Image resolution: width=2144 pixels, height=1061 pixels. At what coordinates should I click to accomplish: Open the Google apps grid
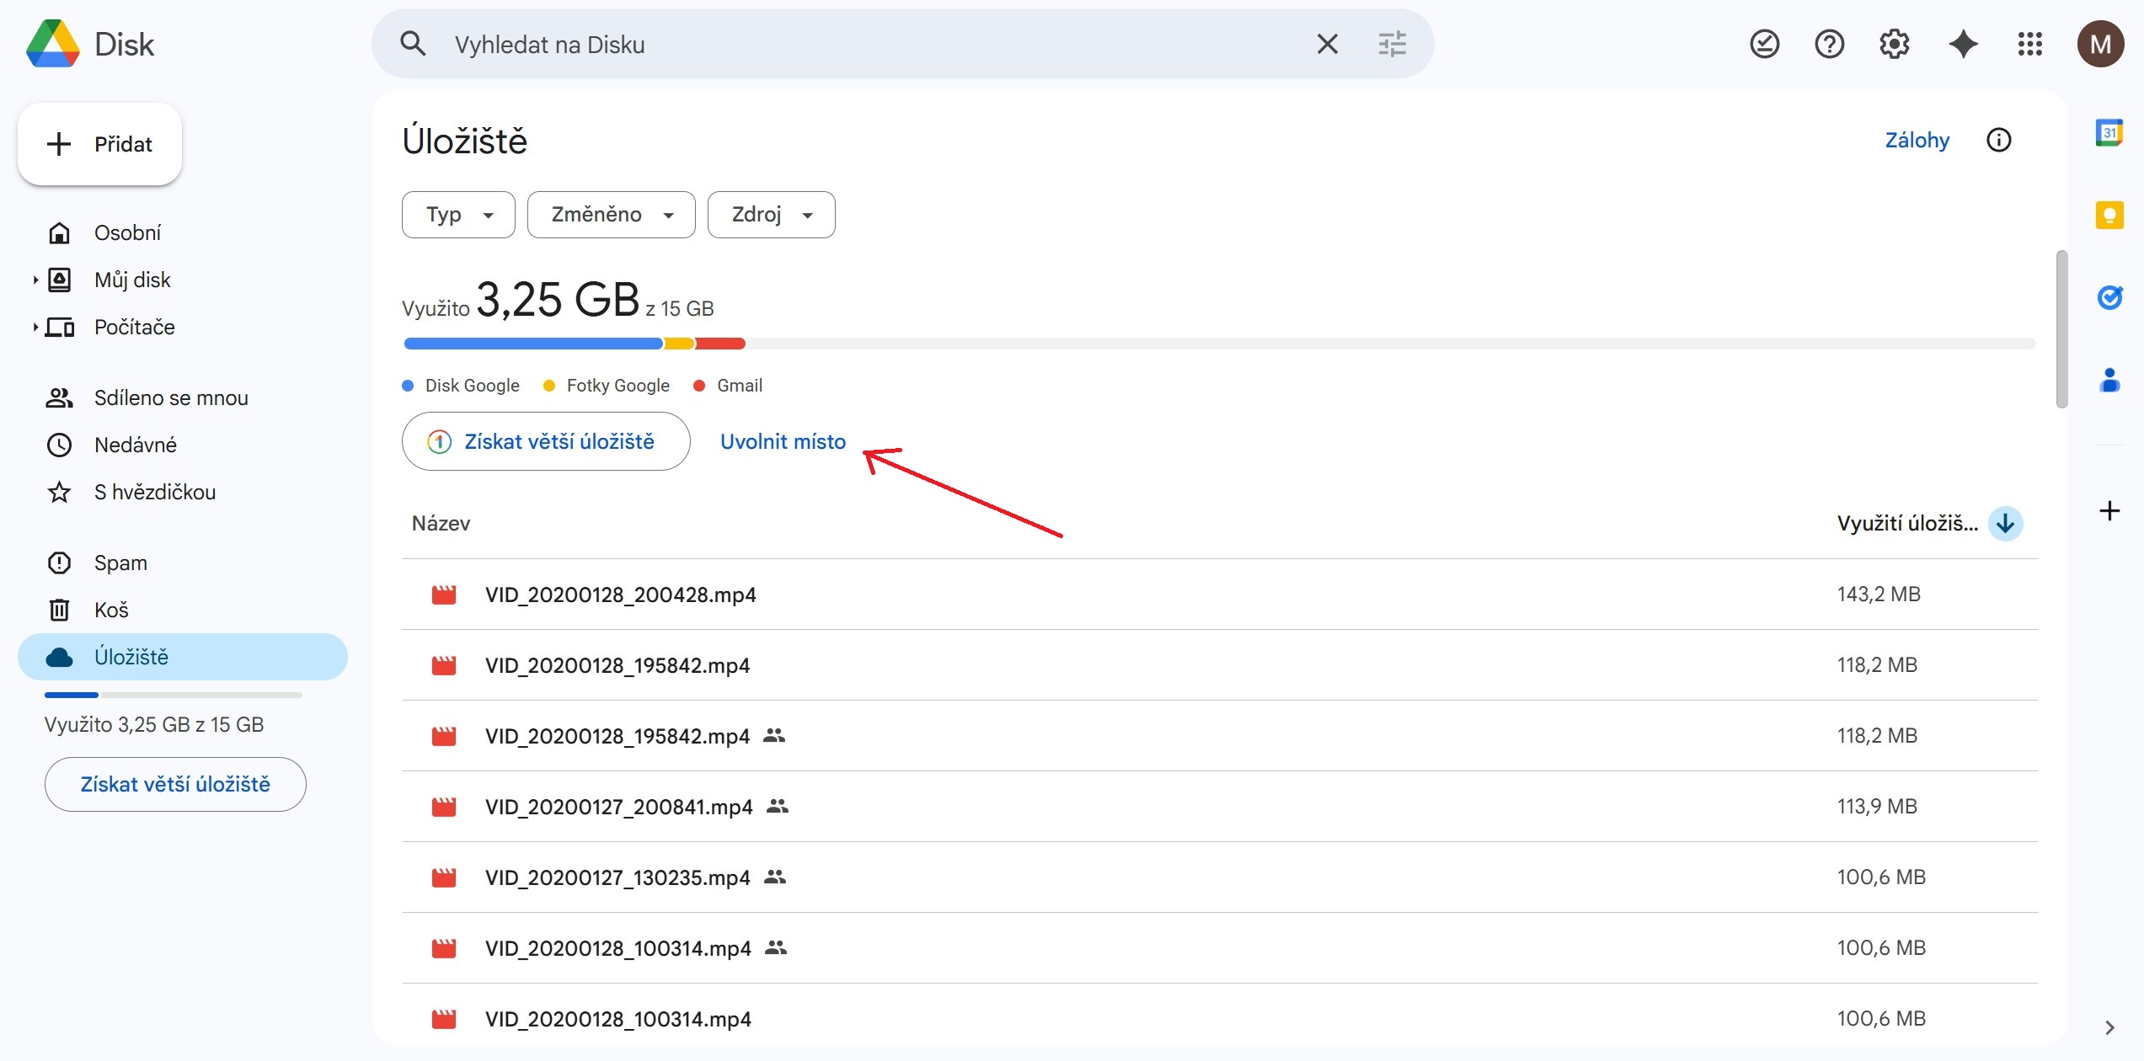click(x=2030, y=44)
